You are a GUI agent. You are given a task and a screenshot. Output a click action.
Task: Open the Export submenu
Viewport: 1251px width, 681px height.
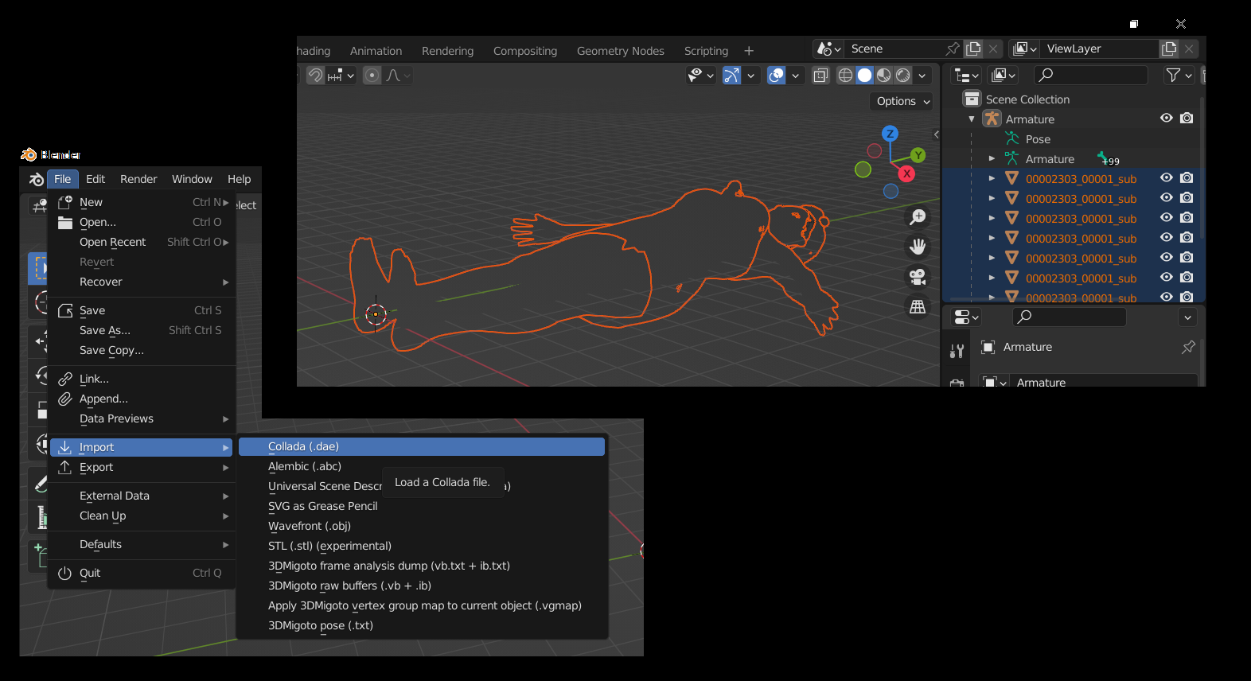pos(142,467)
